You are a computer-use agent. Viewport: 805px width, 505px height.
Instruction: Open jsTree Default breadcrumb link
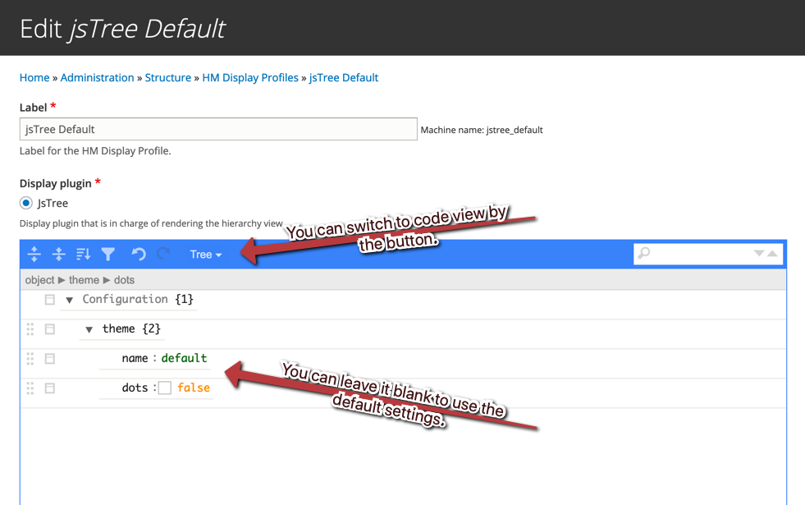[344, 77]
